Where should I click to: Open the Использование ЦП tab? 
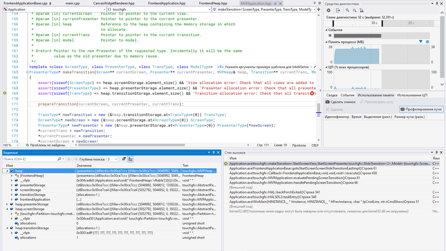click(x=412, y=95)
